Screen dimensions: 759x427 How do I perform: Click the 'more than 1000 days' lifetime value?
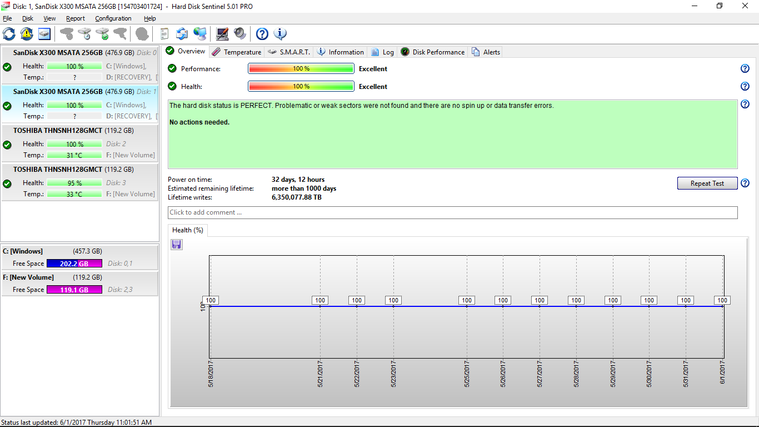tap(304, 188)
